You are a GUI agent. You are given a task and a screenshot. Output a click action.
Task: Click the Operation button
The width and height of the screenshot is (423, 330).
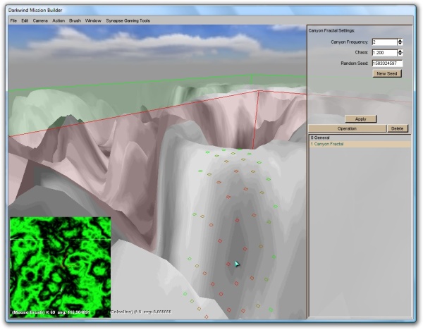[347, 129]
